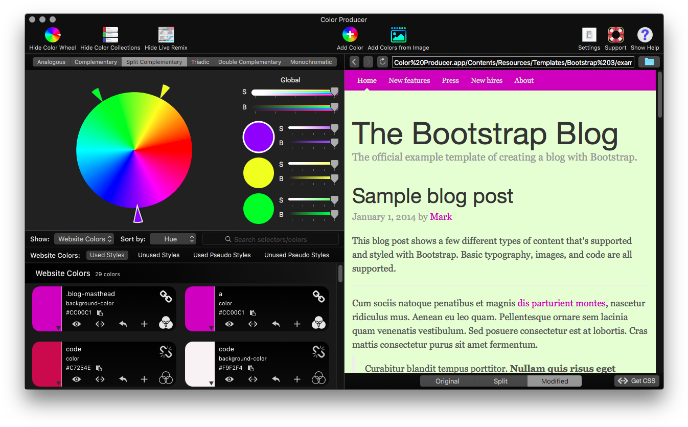Switch the preview to Split view
Screen dimensions: 688x427
coord(501,381)
